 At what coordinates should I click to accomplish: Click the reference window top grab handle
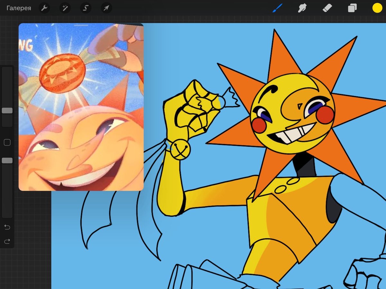[x=81, y=25]
